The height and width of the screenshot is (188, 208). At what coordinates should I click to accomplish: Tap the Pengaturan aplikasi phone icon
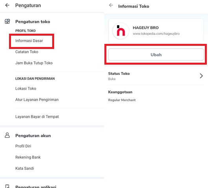(x=7, y=186)
